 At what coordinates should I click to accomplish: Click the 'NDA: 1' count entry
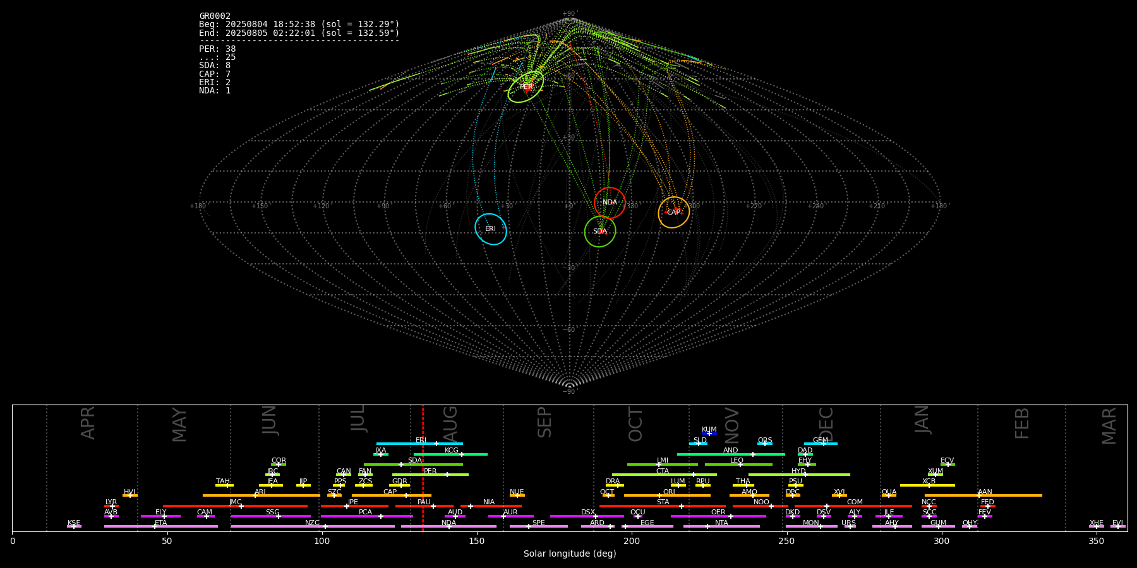(x=215, y=90)
